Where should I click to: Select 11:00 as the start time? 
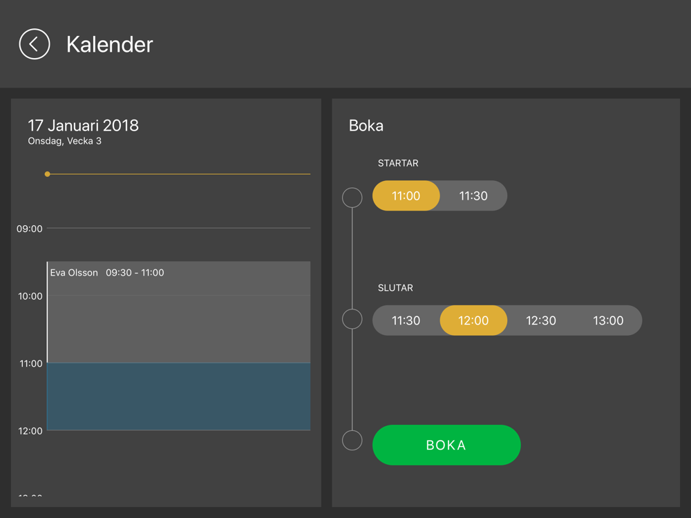coord(406,196)
